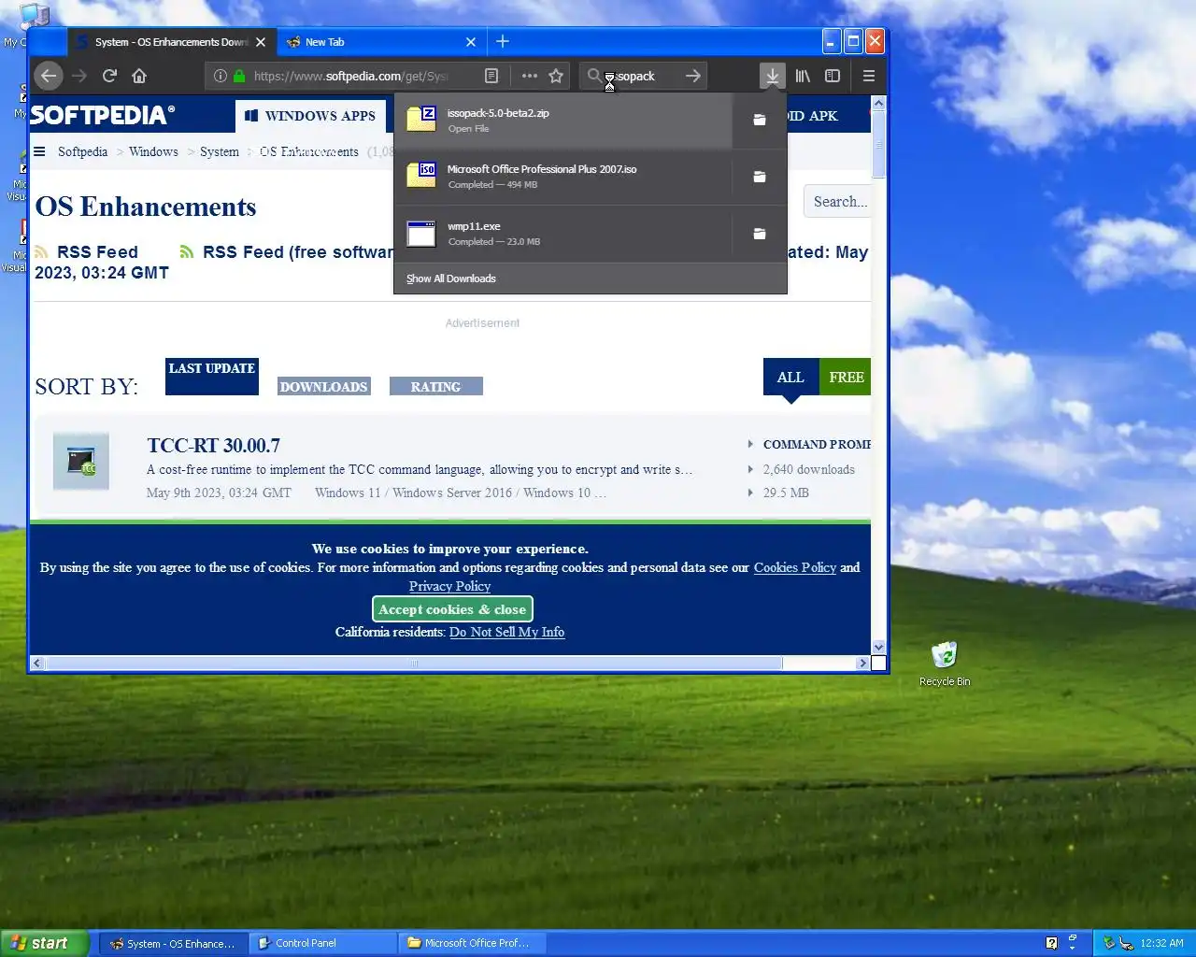Select the System - OS Enhancements tab
The image size is (1196, 957).
[x=172, y=42]
